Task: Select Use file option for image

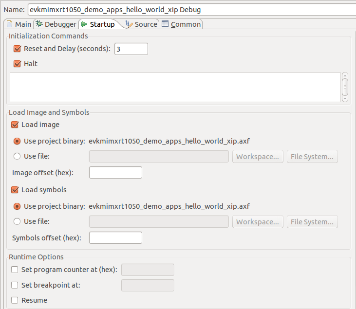Action: point(17,156)
